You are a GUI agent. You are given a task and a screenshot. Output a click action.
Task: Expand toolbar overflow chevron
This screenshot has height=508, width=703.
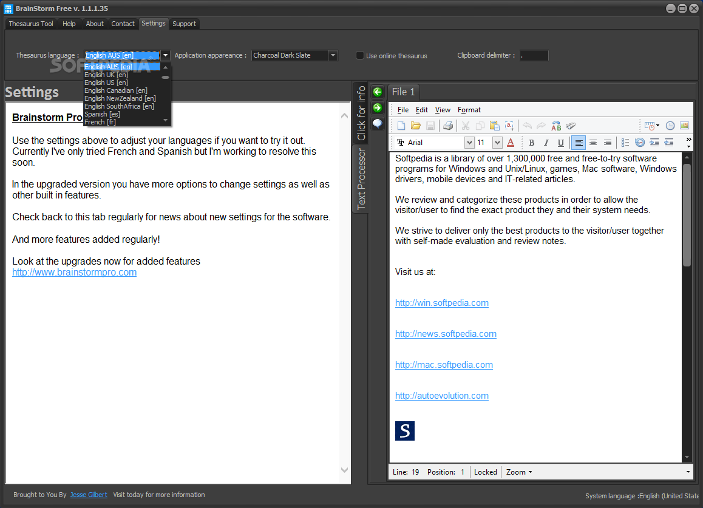[x=688, y=143]
